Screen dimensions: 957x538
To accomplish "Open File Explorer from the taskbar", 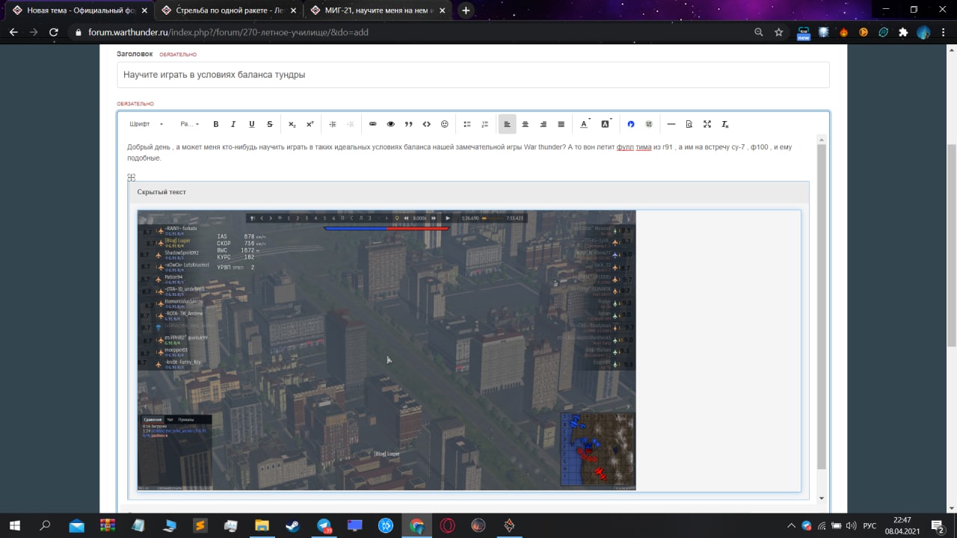I will pos(262,525).
